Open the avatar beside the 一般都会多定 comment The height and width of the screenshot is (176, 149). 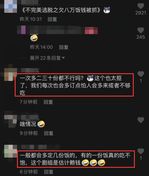11,151
